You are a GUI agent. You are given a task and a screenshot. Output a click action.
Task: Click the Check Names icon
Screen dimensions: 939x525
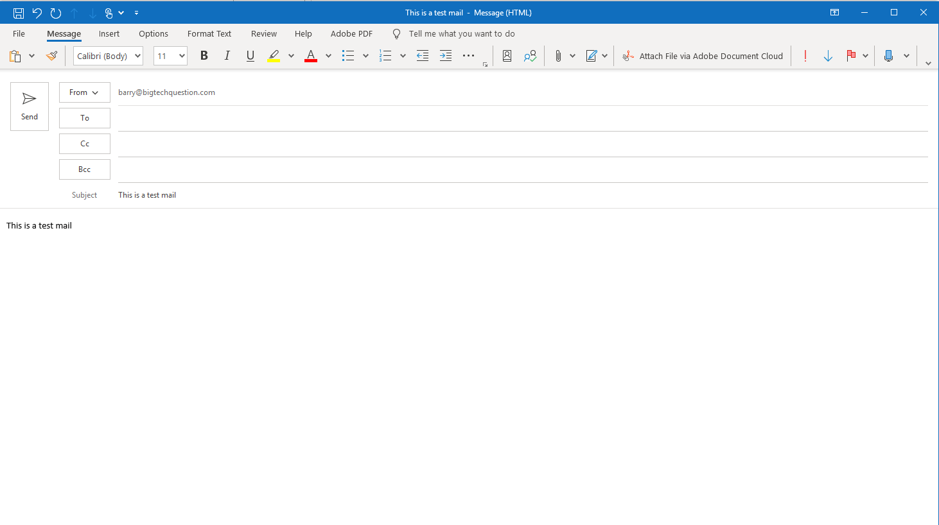point(529,56)
